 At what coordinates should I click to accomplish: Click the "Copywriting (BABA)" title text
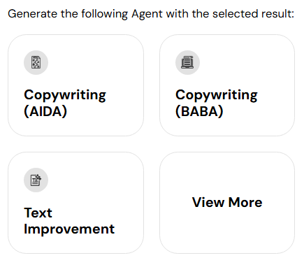click(217, 103)
